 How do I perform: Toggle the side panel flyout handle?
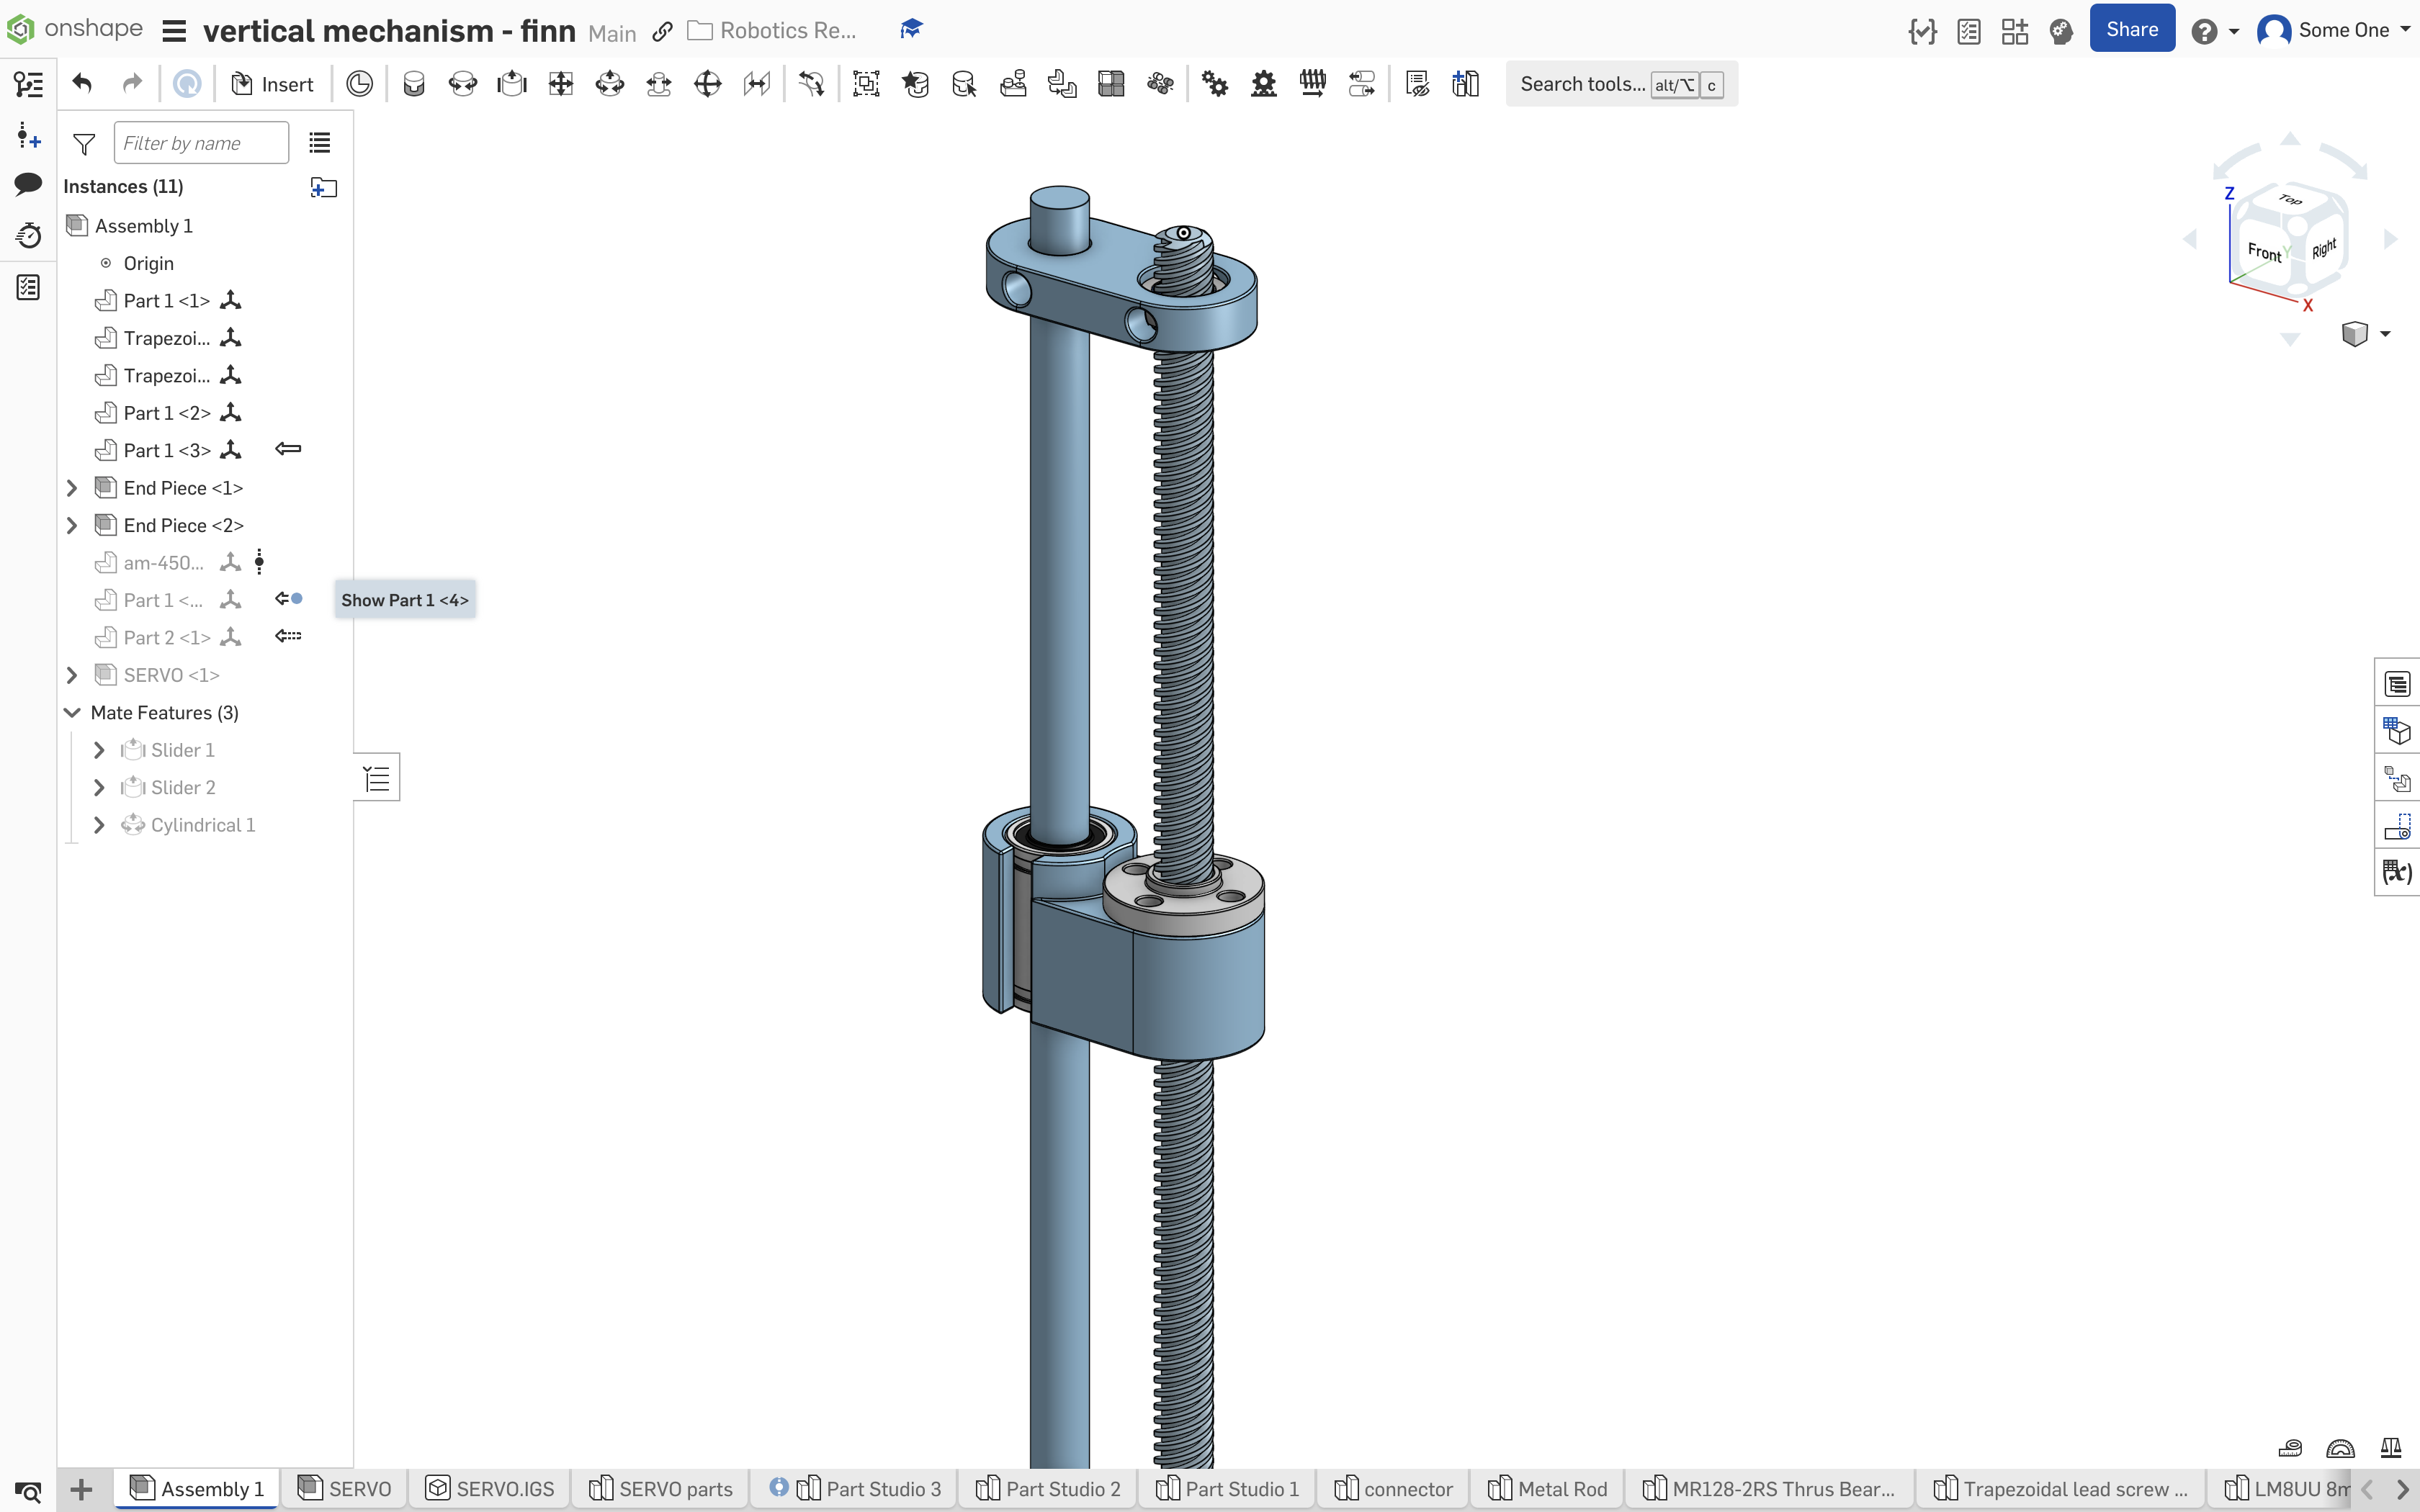pos(377,777)
